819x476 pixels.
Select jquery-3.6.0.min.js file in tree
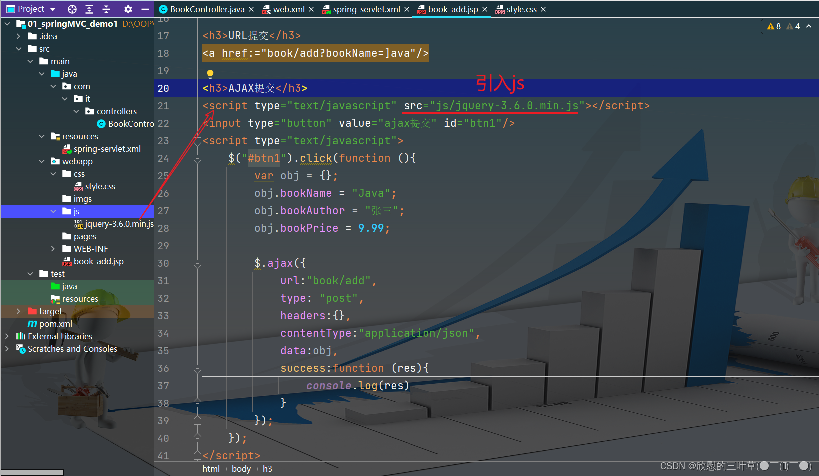pyautogui.click(x=114, y=224)
